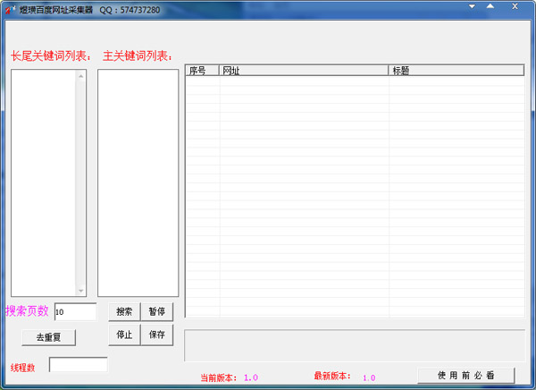This screenshot has height=390, width=536.
Task: Click scroll-down arrow in long-tail keyword list
Action: point(81,291)
